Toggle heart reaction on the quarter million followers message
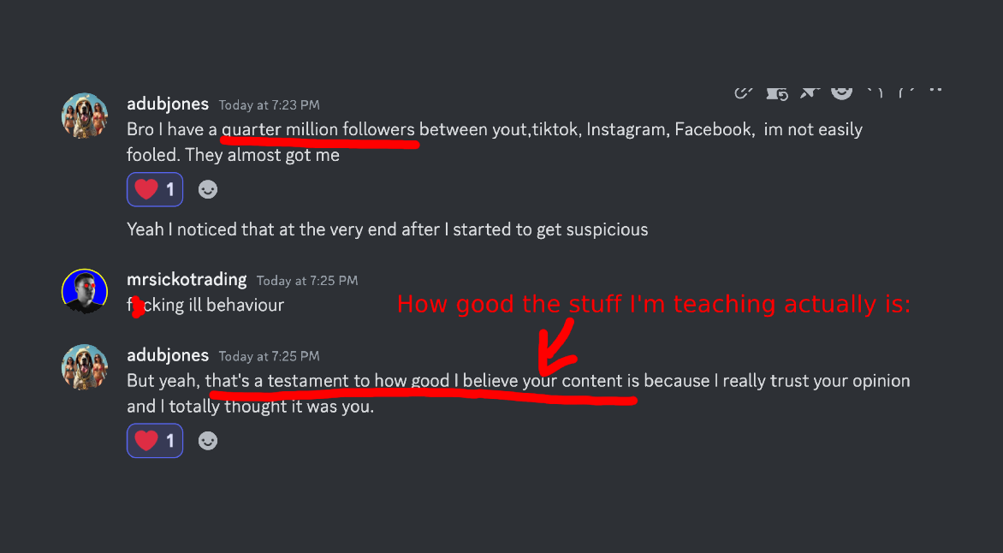This screenshot has width=1003, height=553. click(155, 190)
